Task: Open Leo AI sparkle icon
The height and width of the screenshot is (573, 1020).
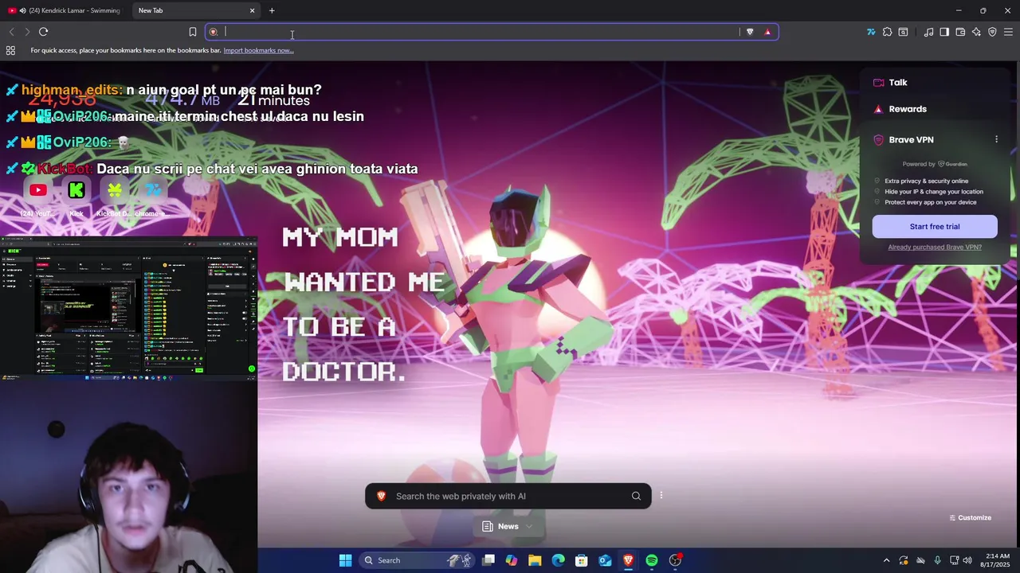Action: click(976, 32)
